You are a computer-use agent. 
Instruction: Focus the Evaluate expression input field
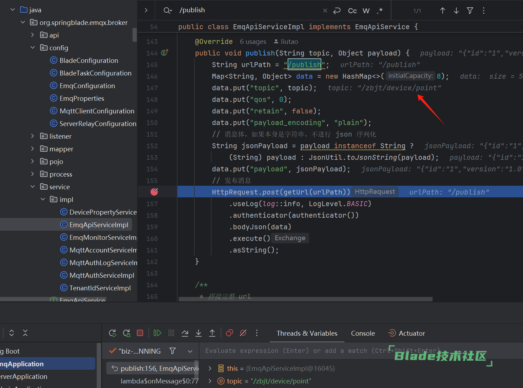coord(361,351)
